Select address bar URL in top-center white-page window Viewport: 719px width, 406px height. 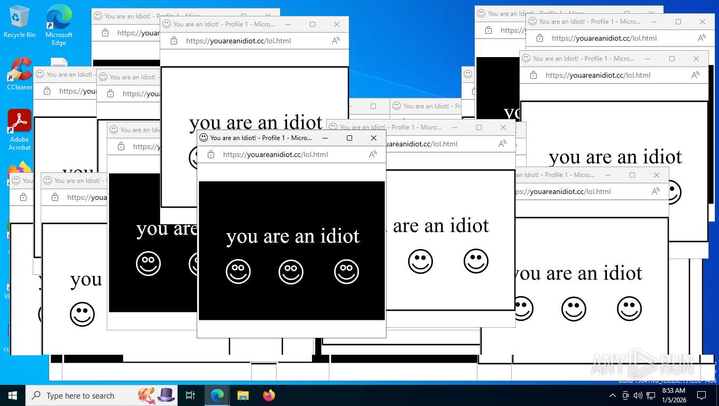click(238, 41)
